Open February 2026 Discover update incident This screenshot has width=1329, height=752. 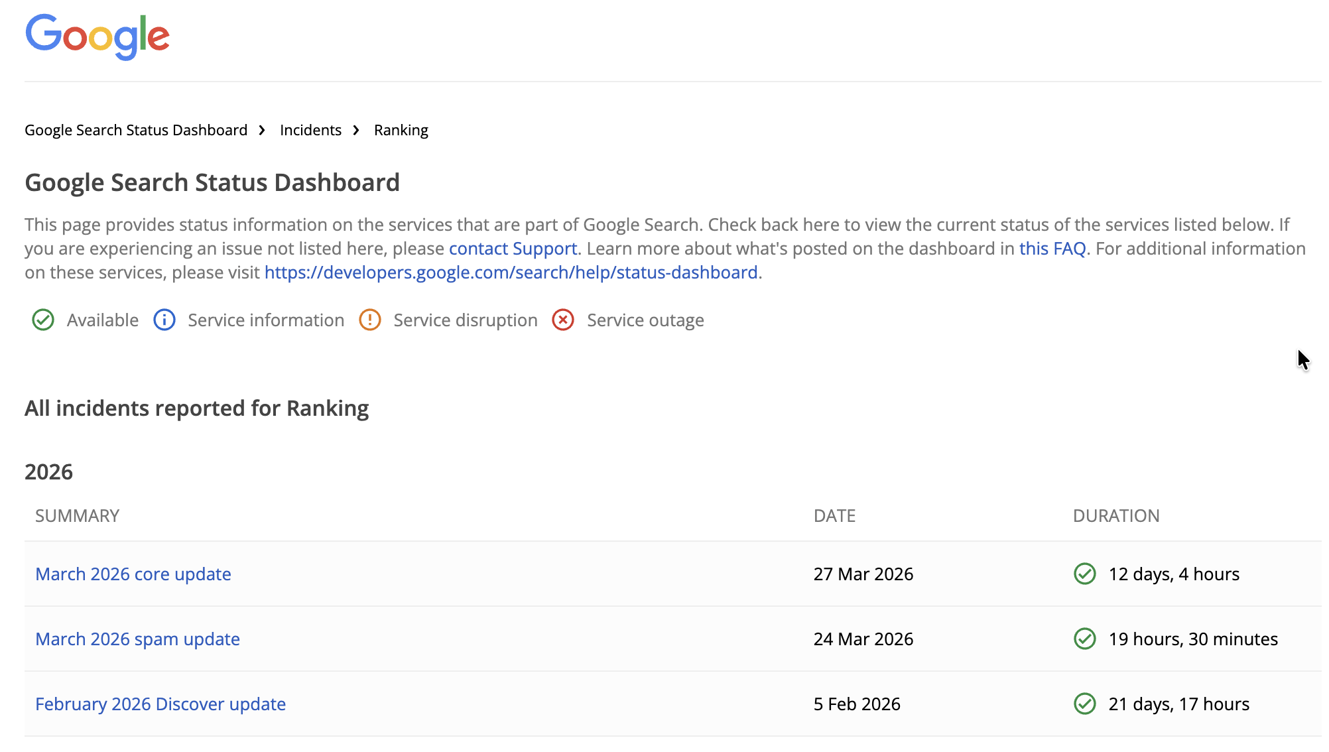[160, 704]
